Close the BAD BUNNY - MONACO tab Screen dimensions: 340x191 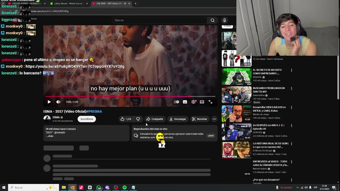pyautogui.click(x=45, y=3)
